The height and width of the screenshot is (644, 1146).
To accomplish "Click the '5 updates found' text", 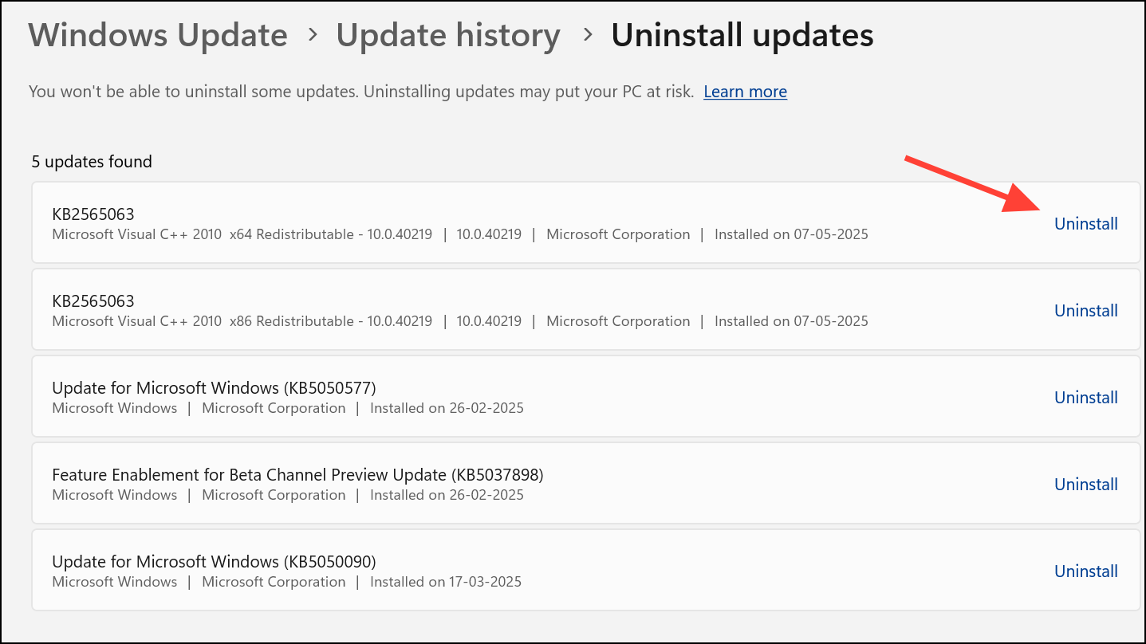I will [92, 162].
